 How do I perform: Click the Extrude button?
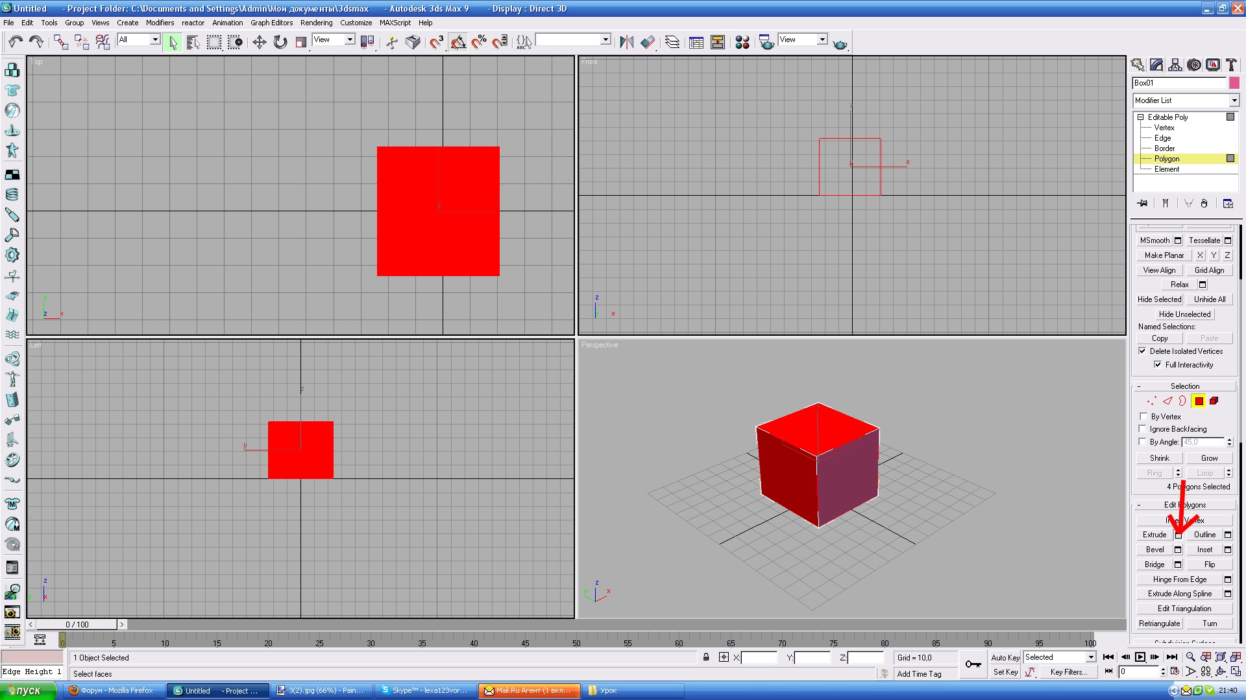[x=1154, y=535]
